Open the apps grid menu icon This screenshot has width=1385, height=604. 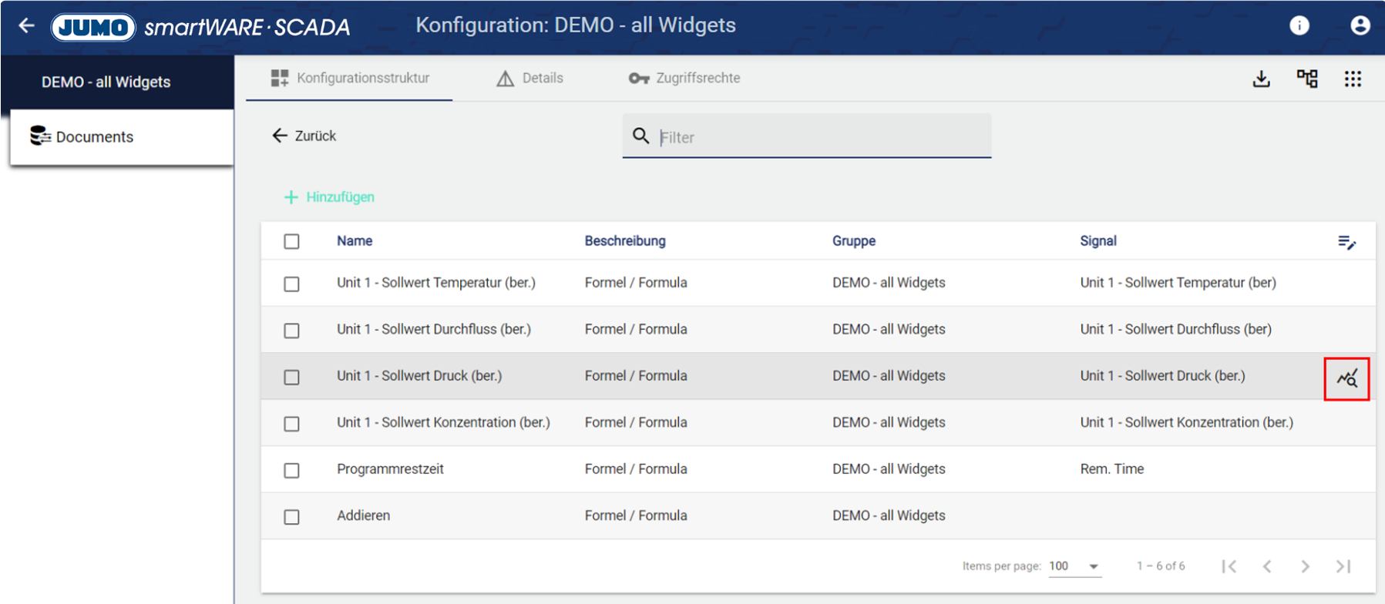[1353, 79]
